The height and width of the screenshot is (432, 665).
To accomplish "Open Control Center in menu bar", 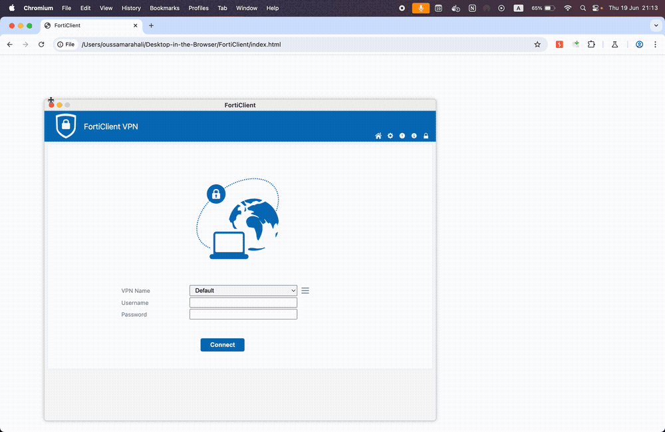I will point(597,8).
